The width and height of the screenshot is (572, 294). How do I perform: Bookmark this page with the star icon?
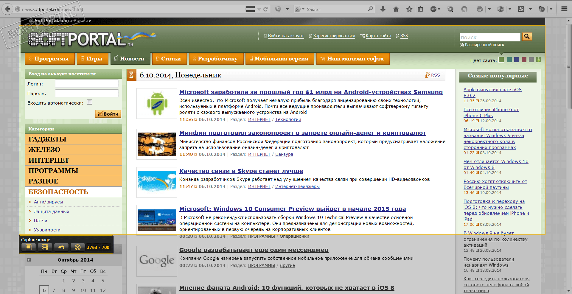409,9
